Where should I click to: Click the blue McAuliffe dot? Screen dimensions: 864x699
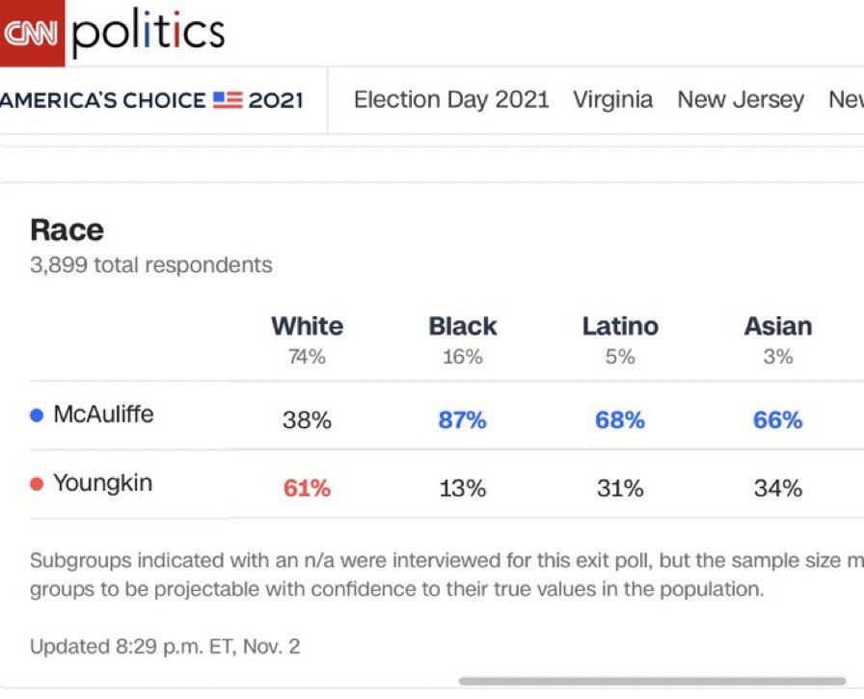click(38, 416)
